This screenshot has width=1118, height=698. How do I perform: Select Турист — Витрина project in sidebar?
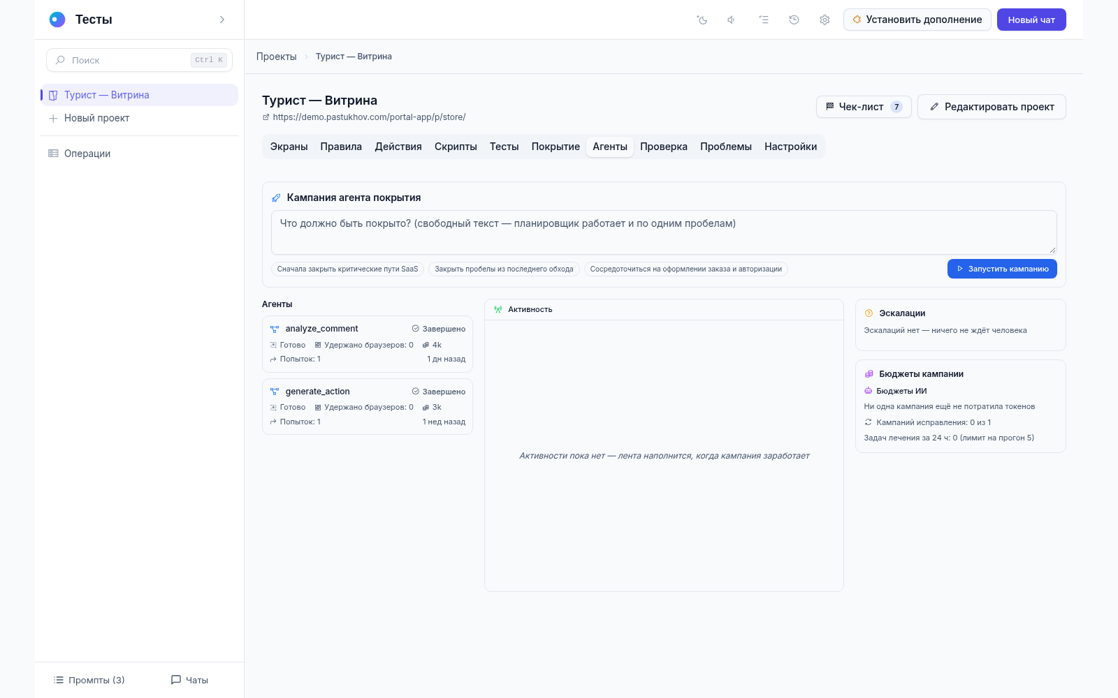pos(139,95)
